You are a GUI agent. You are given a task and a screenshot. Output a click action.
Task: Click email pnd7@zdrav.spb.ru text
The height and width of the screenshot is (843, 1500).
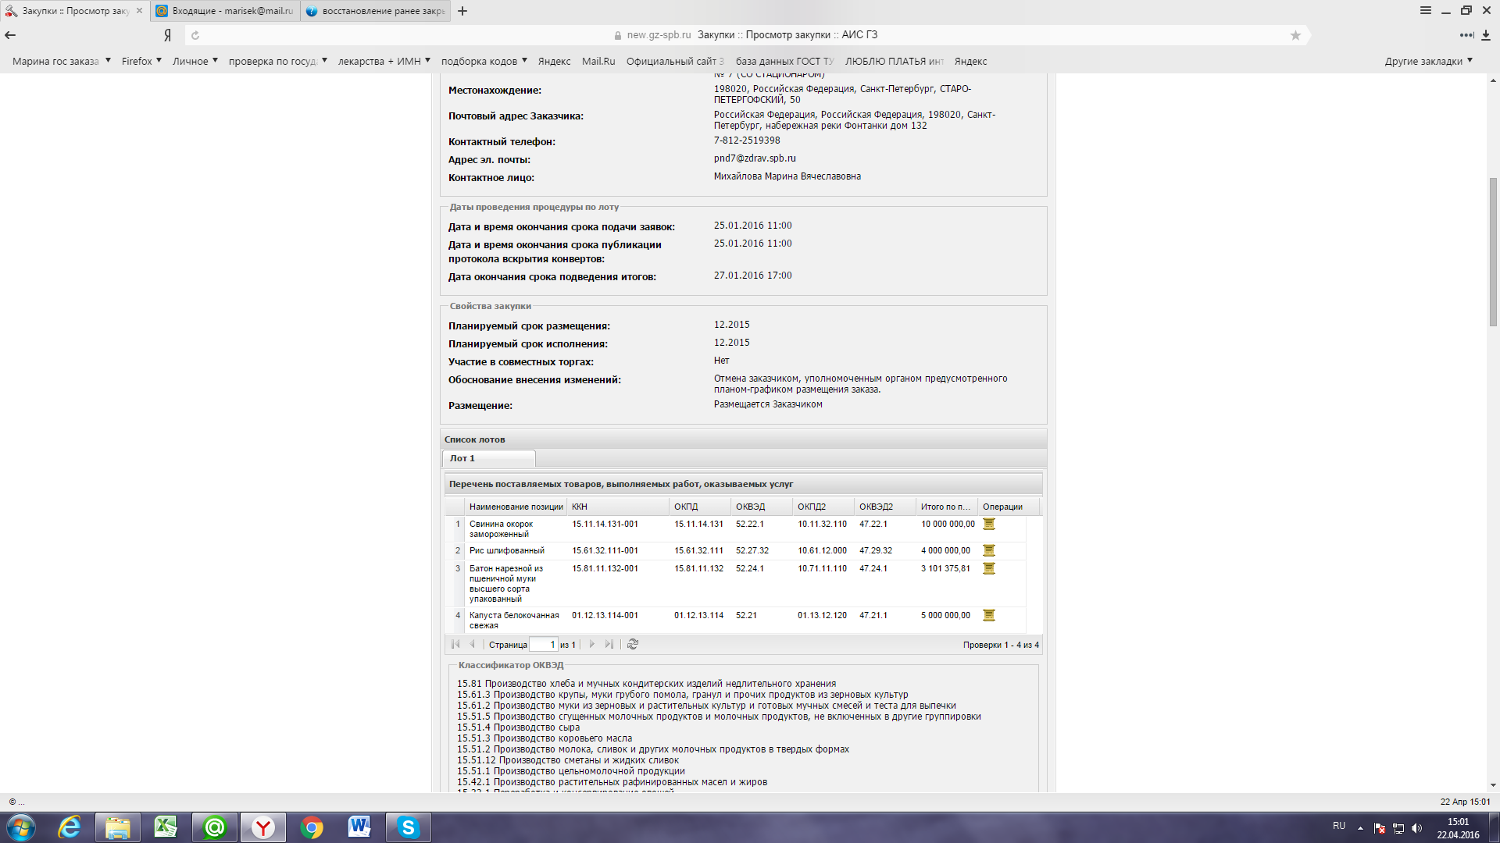[x=755, y=158]
